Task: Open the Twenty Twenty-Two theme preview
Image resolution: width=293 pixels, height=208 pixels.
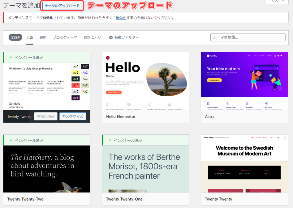Action: click(47, 169)
